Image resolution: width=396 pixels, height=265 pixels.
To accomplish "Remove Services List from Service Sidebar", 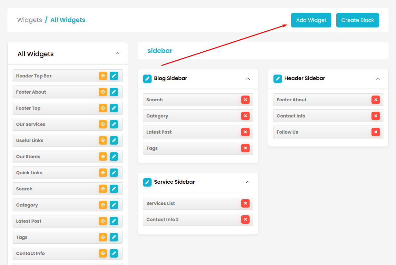I will coord(245,203).
